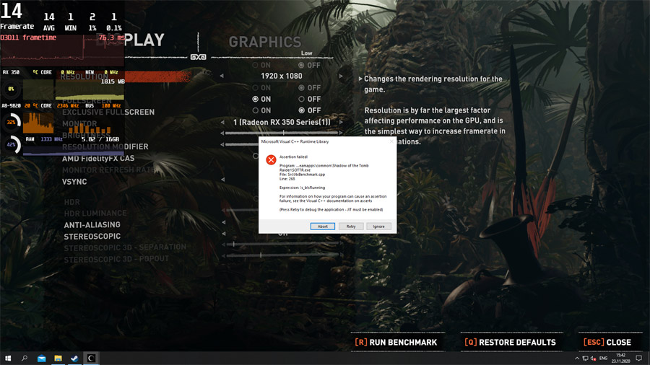
Task: Click the ENG language indicator
Action: pos(603,359)
